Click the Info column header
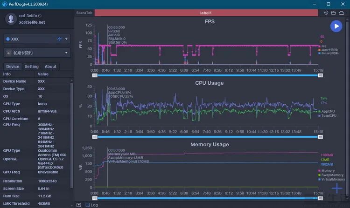Screen dimensions: 350x208 coord(7,74)
